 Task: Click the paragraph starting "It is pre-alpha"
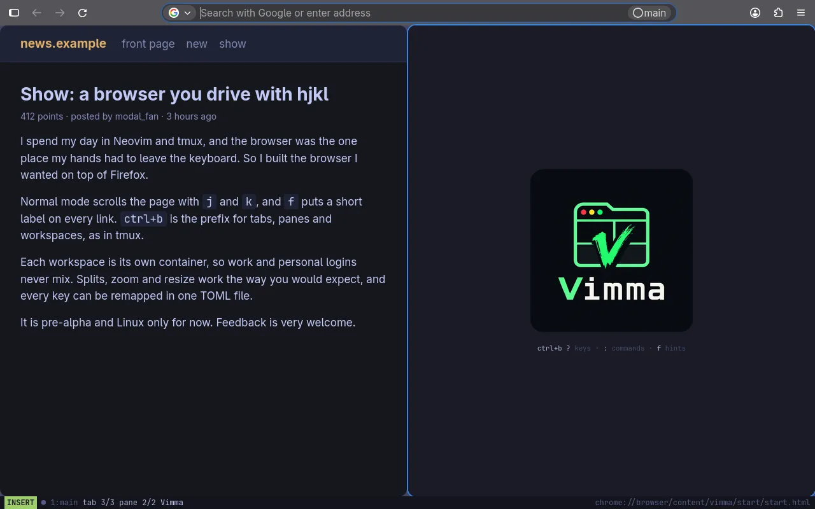188,323
